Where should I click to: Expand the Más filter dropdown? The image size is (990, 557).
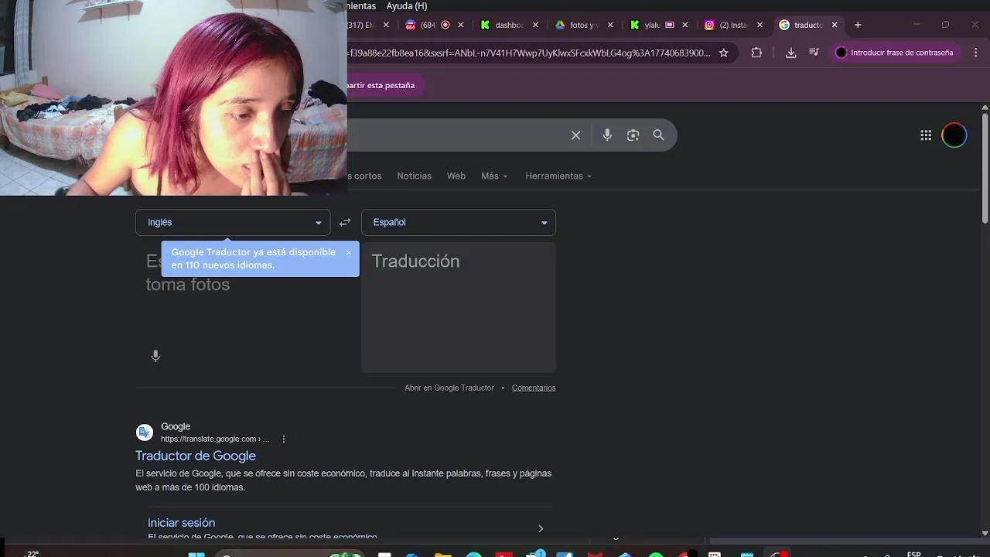click(494, 176)
